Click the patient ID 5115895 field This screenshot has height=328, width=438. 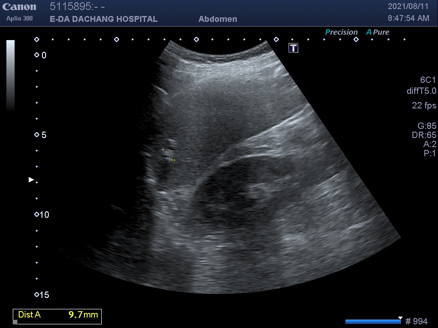coord(77,7)
